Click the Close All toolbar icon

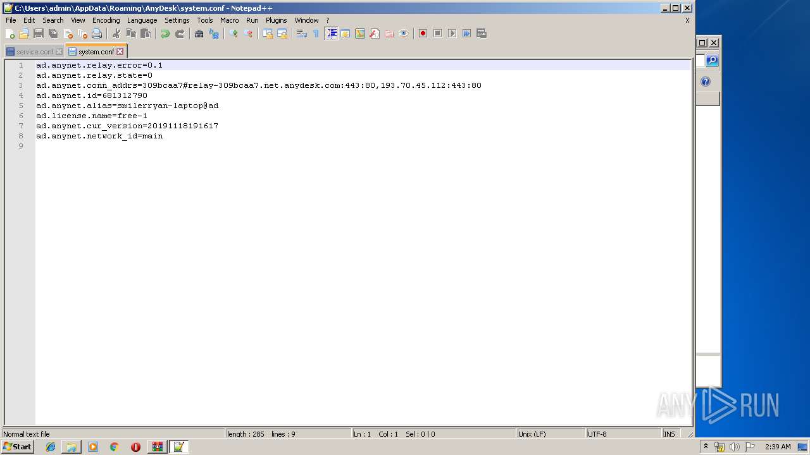(x=82, y=33)
